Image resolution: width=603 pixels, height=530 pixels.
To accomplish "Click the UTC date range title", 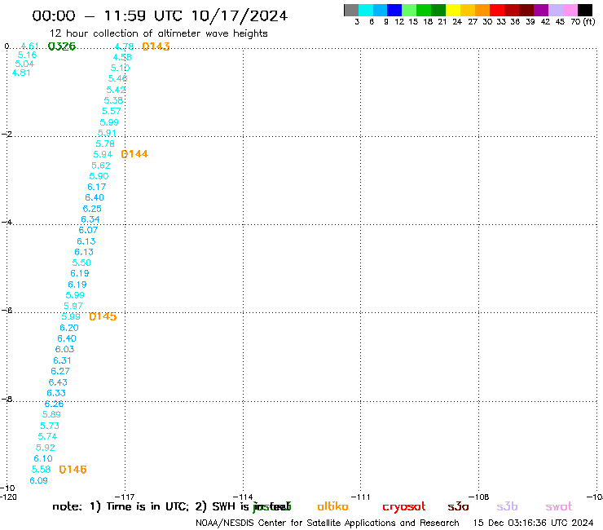I will click(x=160, y=15).
